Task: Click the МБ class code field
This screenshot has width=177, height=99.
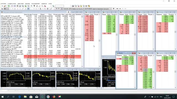Action: [x=6, y=9]
